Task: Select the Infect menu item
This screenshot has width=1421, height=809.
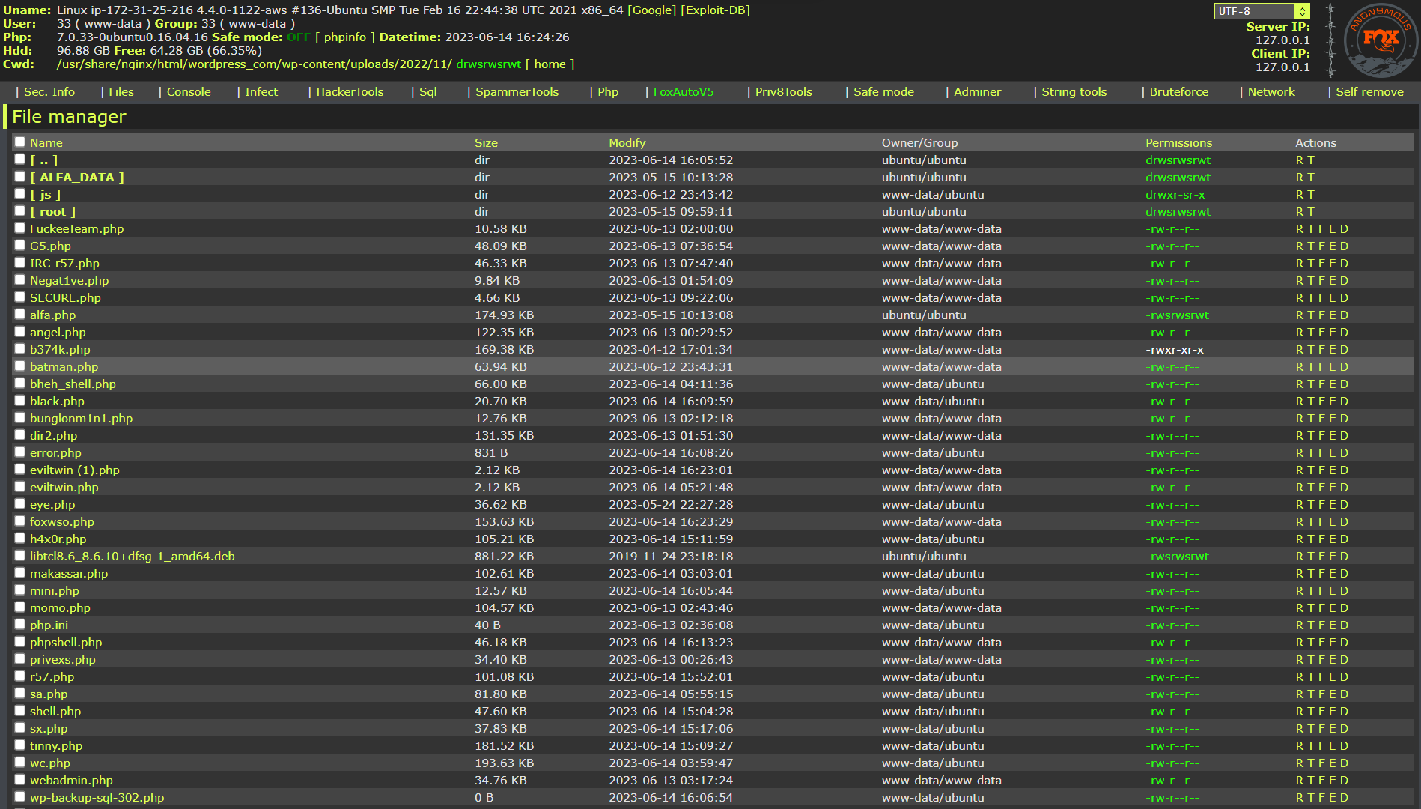Action: click(x=261, y=92)
